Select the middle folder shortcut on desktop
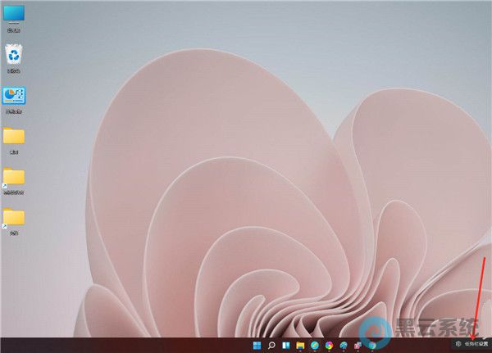This screenshot has height=353, width=492. (x=14, y=177)
